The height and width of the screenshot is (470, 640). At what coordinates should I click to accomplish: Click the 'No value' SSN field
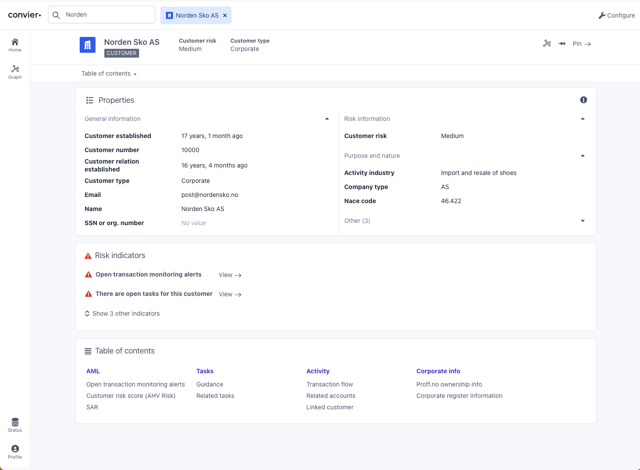pyautogui.click(x=194, y=223)
